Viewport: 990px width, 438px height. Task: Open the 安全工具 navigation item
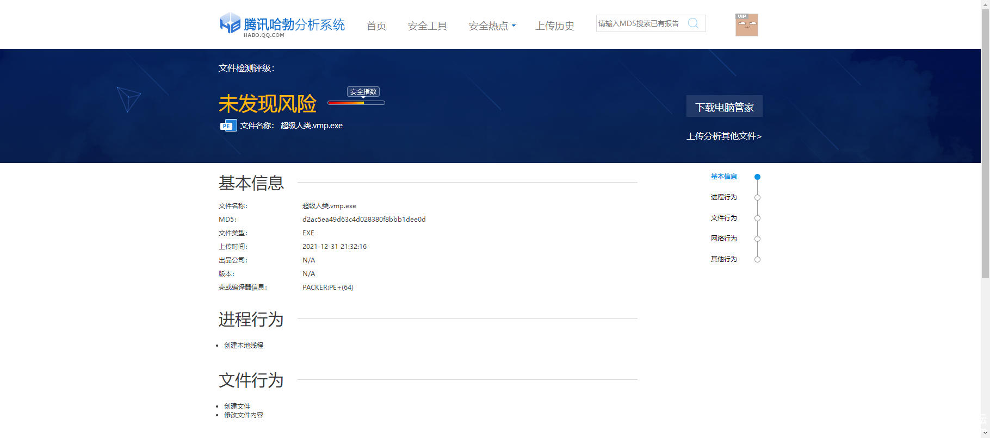pyautogui.click(x=427, y=26)
